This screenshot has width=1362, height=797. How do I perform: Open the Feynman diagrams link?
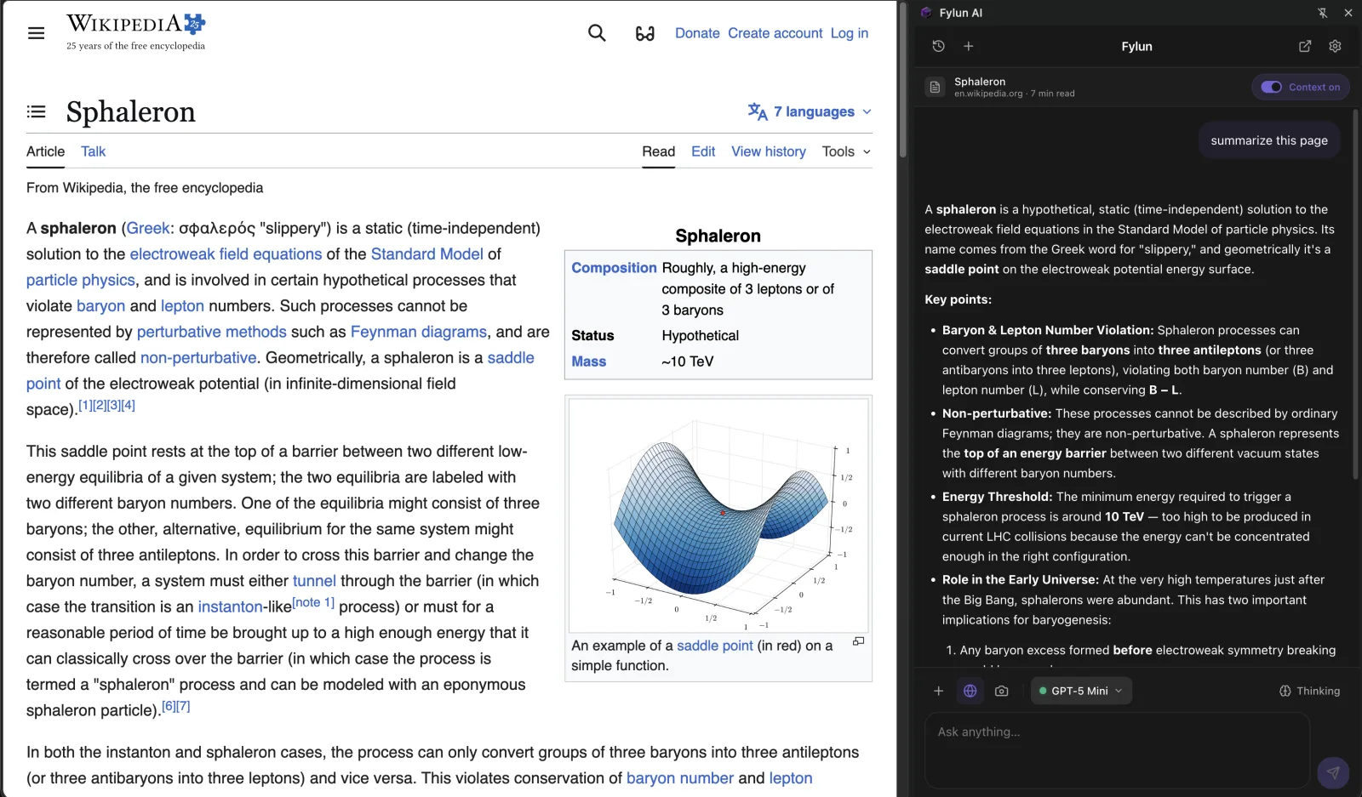point(419,332)
